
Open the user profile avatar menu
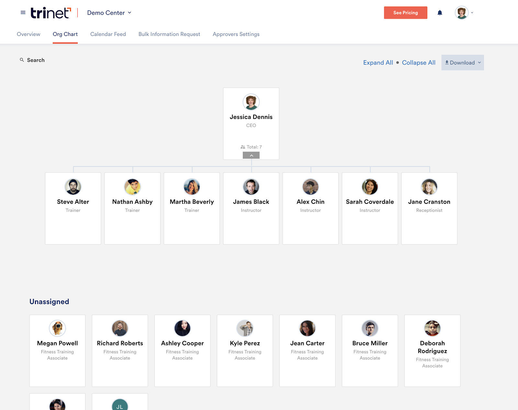pyautogui.click(x=462, y=13)
